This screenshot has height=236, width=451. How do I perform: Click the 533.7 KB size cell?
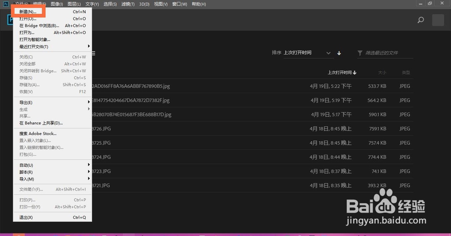point(377,86)
